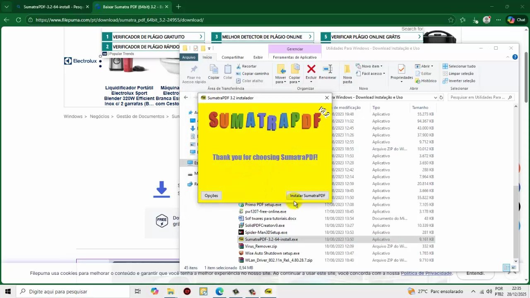Image resolution: width=530 pixels, height=298 pixels.
Task: Open a new browser tab
Action: [x=178, y=7]
